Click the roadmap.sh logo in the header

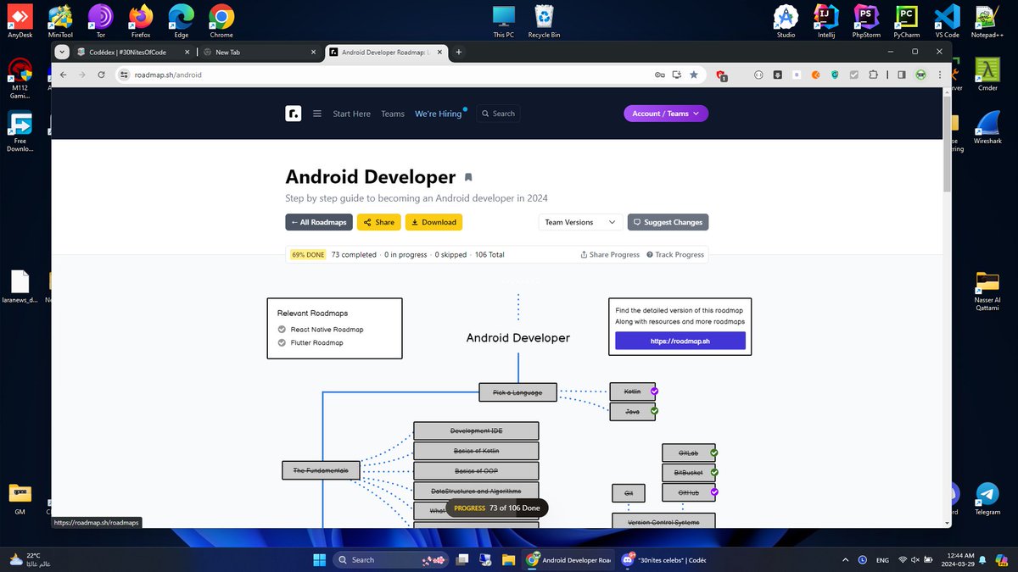(293, 113)
